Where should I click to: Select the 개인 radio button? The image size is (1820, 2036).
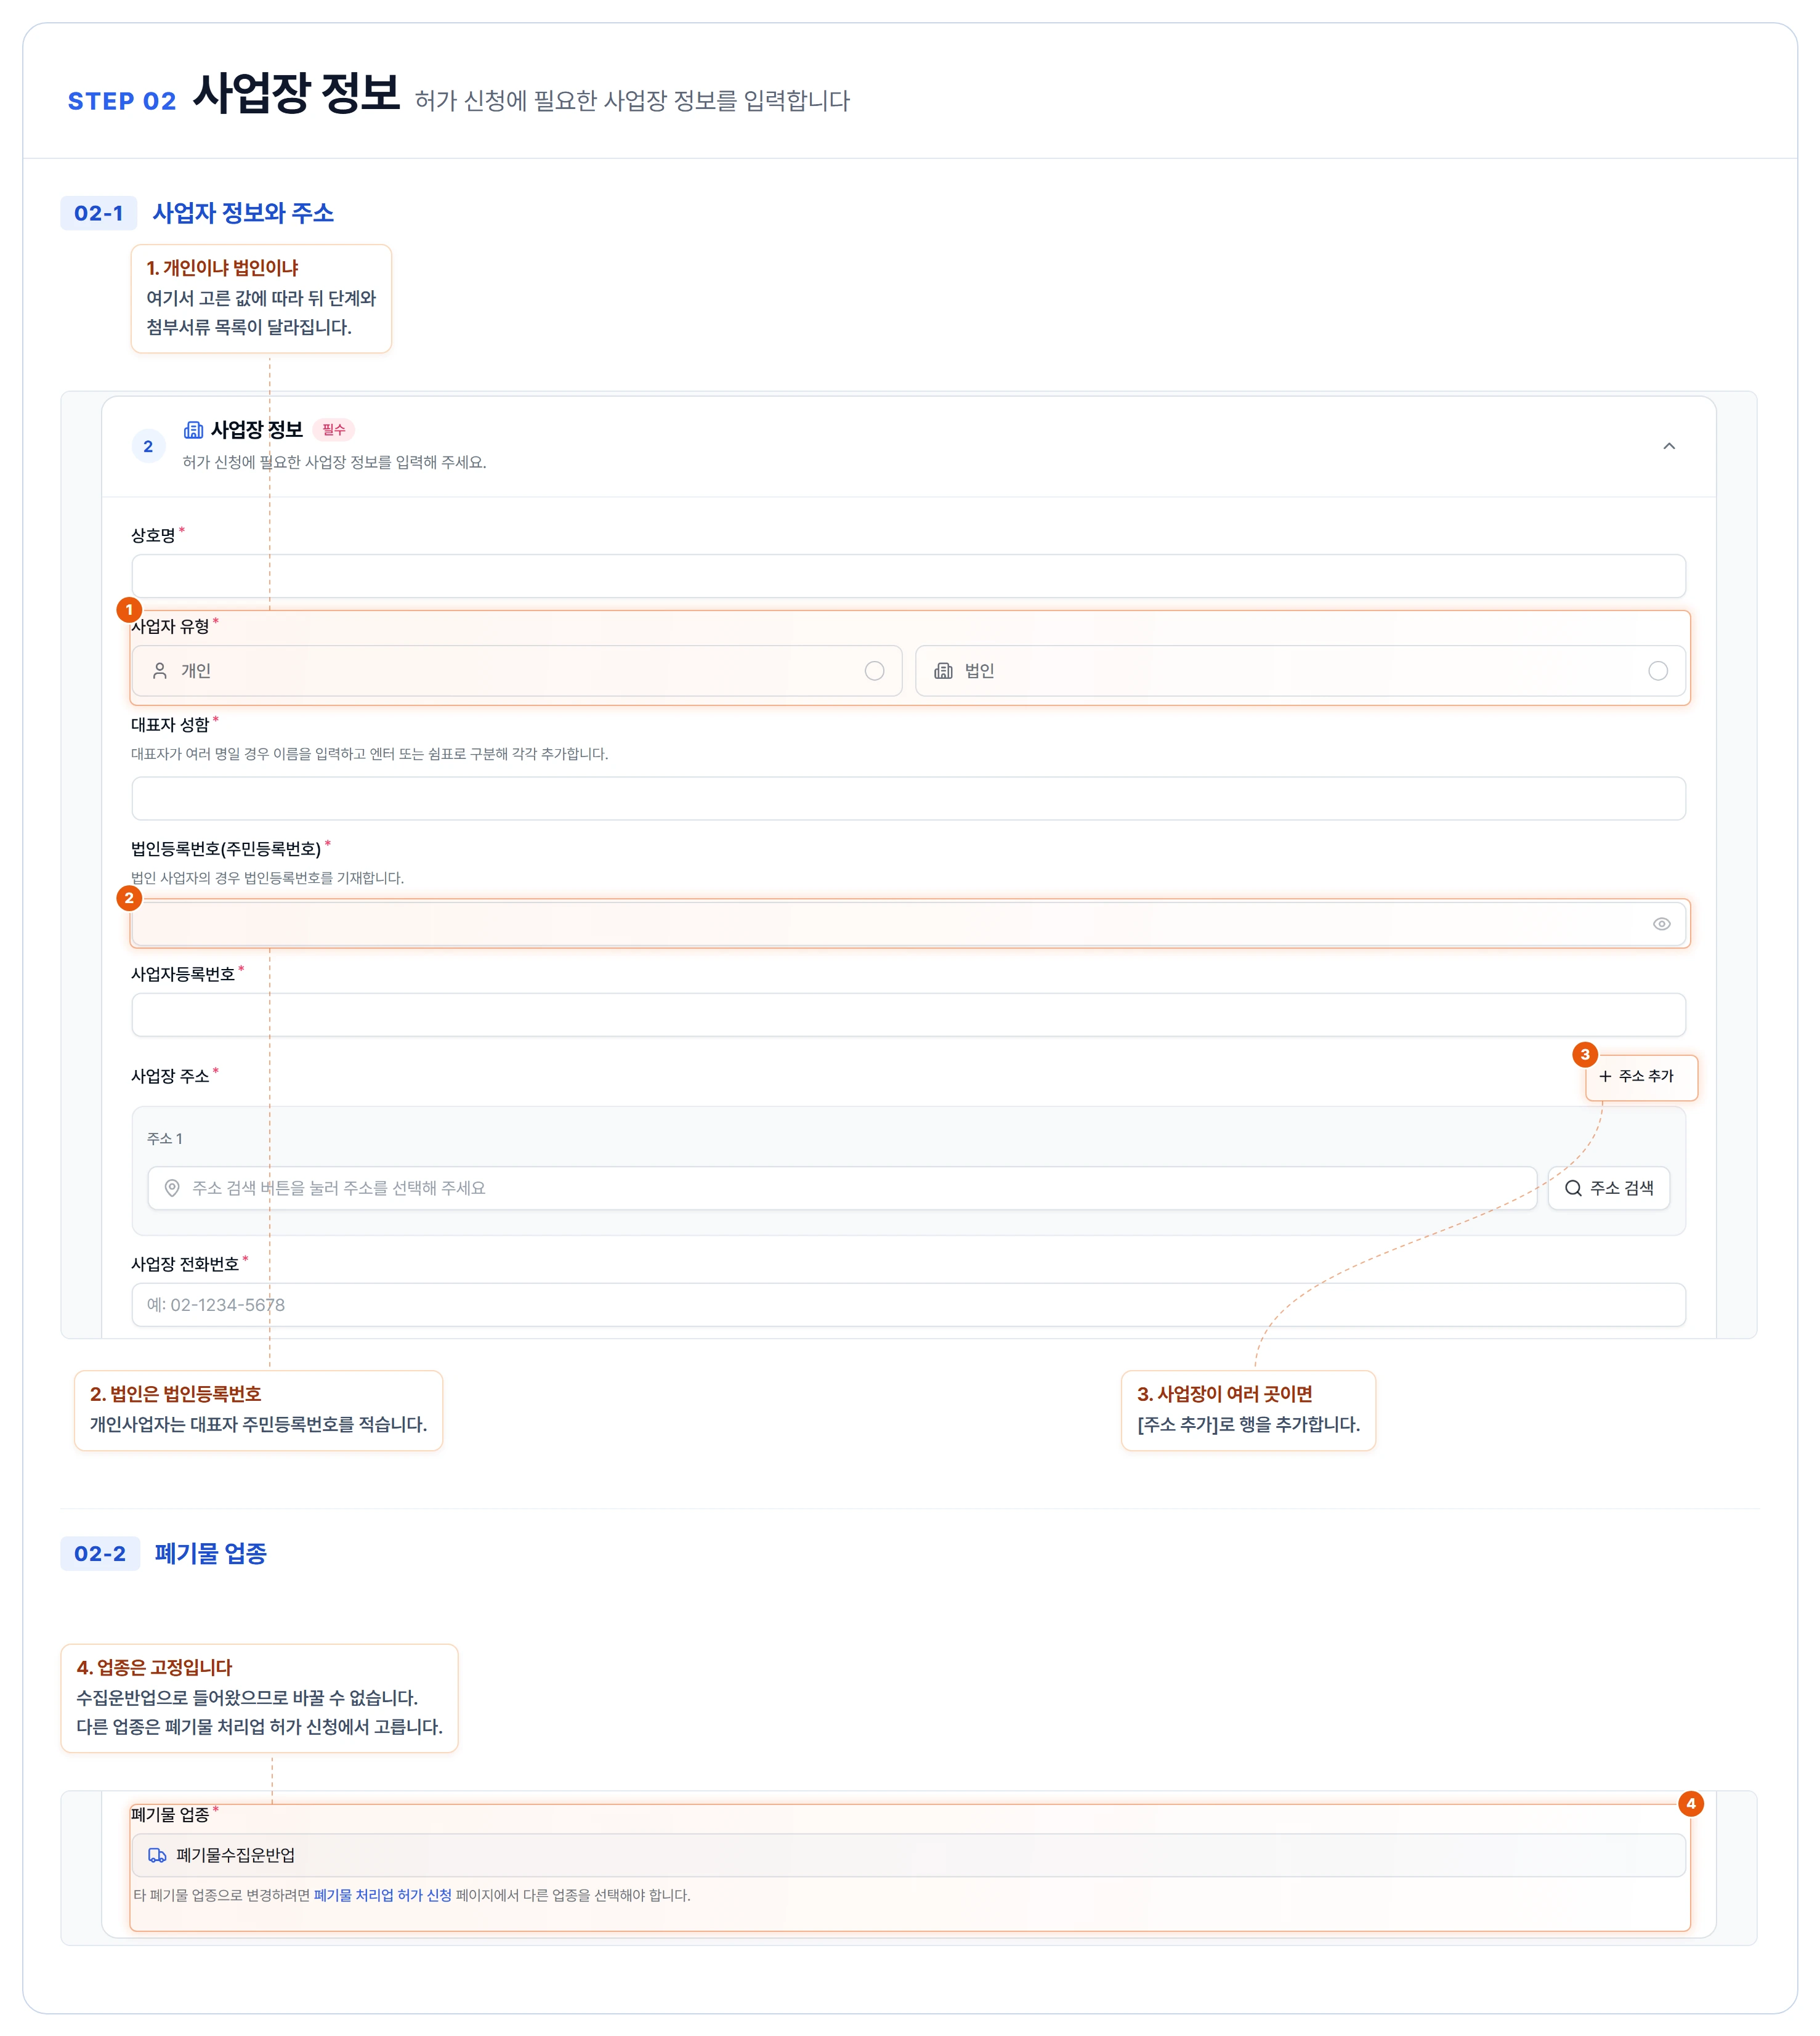[x=874, y=671]
